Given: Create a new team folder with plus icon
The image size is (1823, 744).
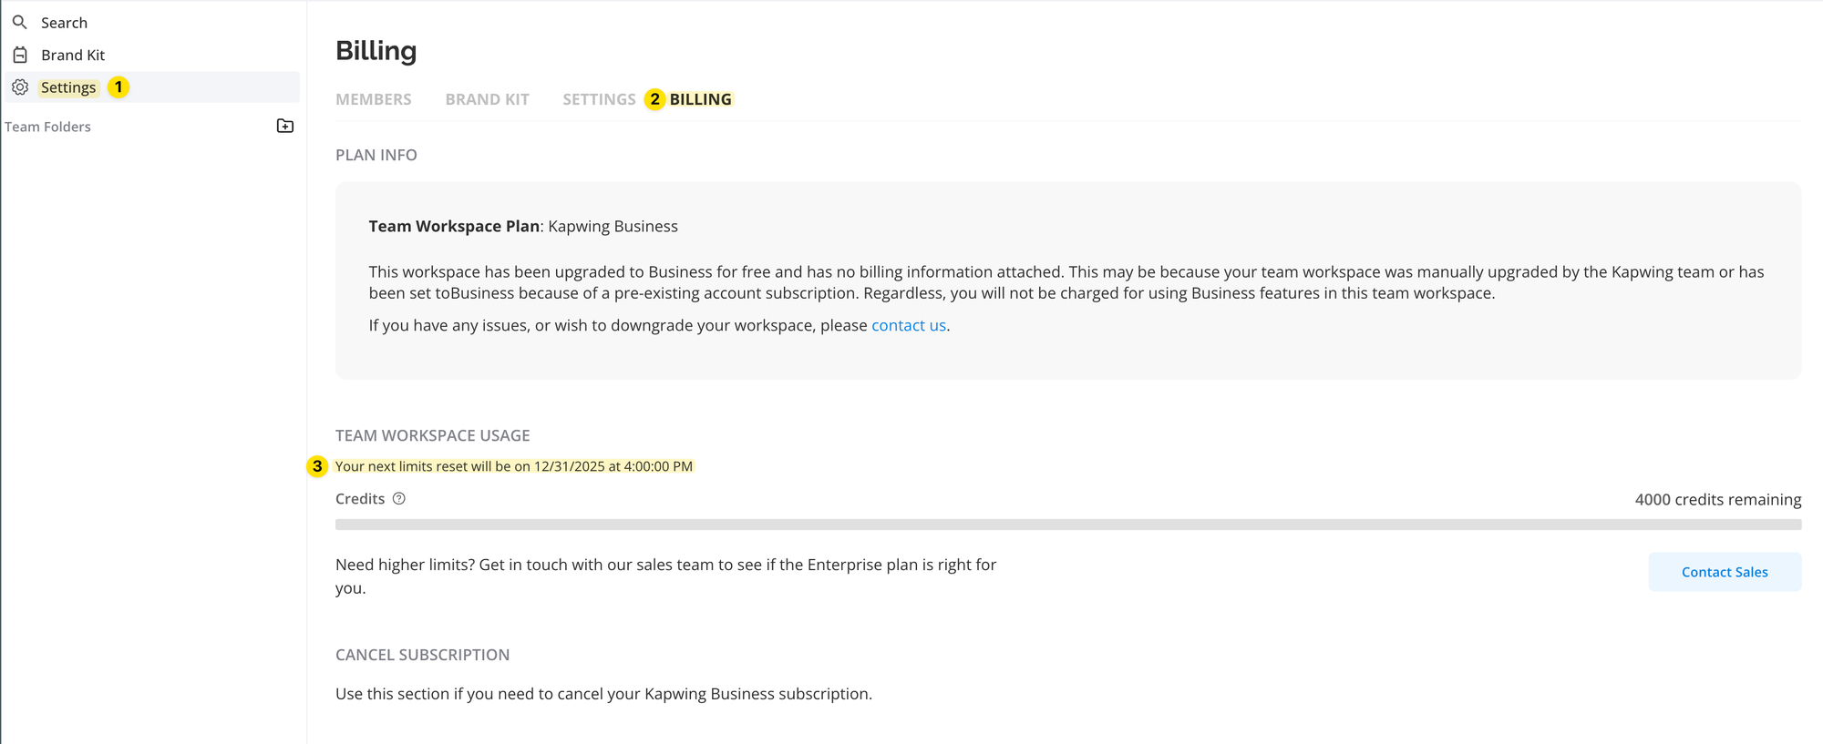Looking at the screenshot, I should click(285, 126).
